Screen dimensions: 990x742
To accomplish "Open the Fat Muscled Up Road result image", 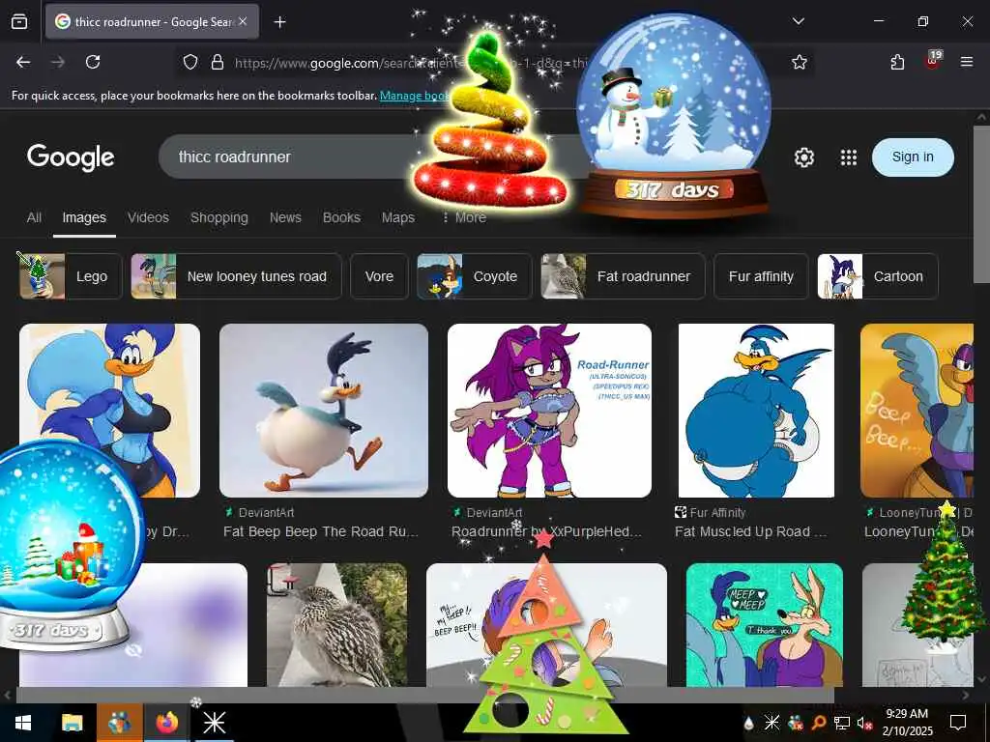I will coord(756,410).
